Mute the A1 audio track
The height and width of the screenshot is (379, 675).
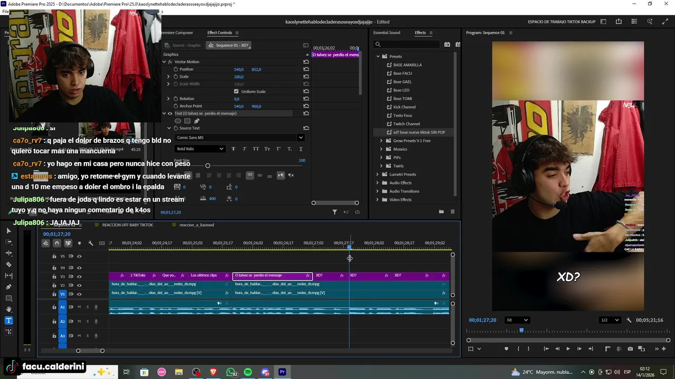pos(79,307)
